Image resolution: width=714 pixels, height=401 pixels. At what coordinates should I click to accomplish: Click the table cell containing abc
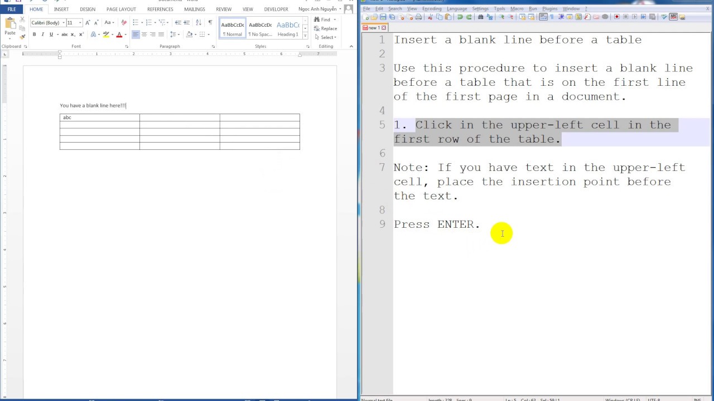(x=100, y=118)
